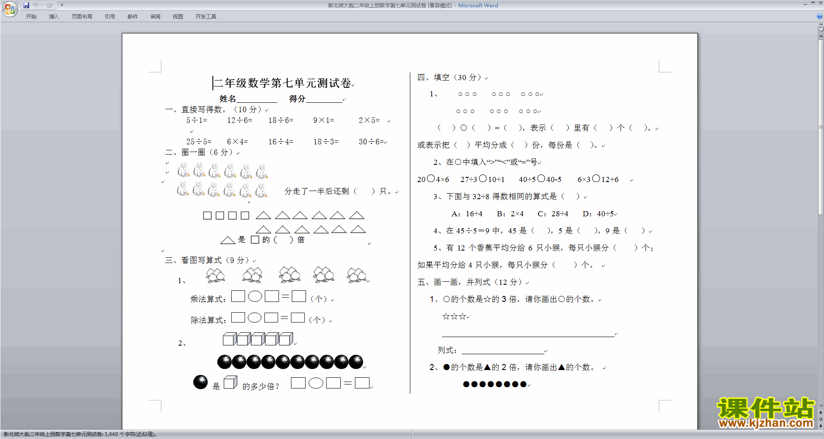
Task: Click the scrollbar down arrow
Action: click(x=821, y=406)
